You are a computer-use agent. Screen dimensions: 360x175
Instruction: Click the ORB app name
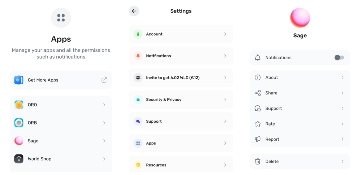(x=32, y=123)
